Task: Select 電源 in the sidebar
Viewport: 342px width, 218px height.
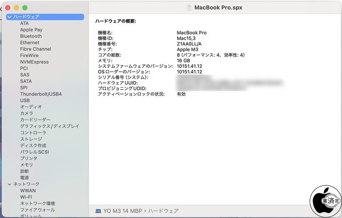Action: [25, 178]
